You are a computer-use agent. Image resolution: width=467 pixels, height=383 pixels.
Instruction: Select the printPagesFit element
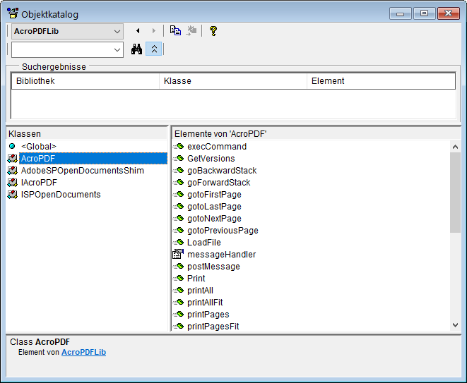pyautogui.click(x=213, y=327)
